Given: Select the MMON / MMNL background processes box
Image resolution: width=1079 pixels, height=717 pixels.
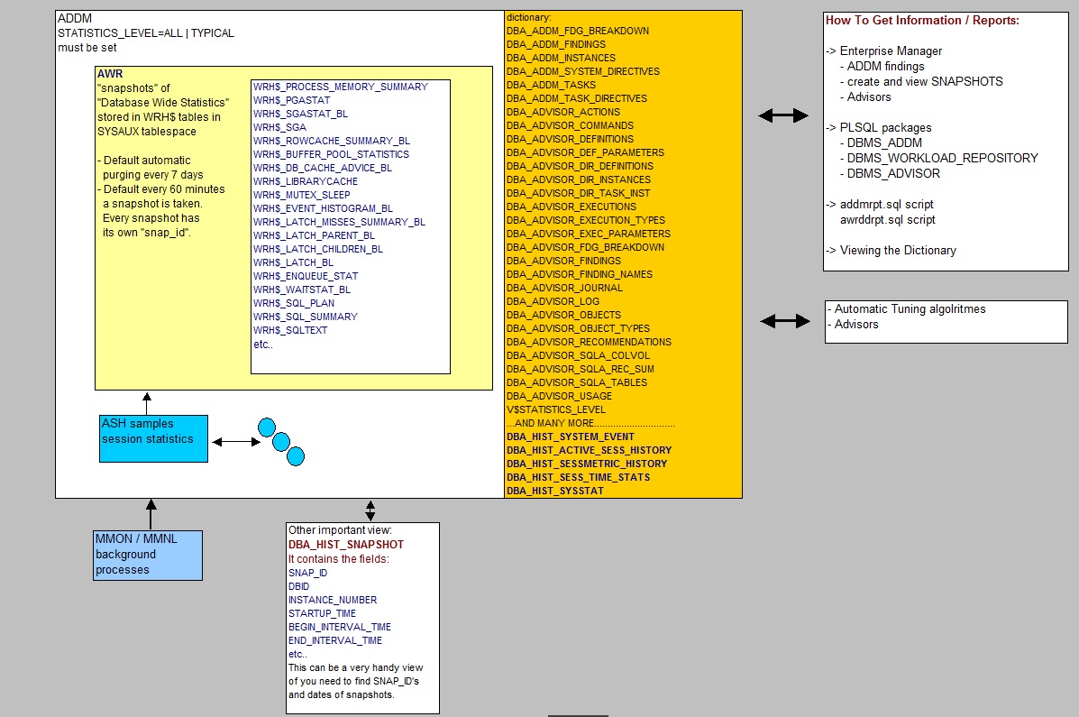Looking at the screenshot, I should click(148, 555).
